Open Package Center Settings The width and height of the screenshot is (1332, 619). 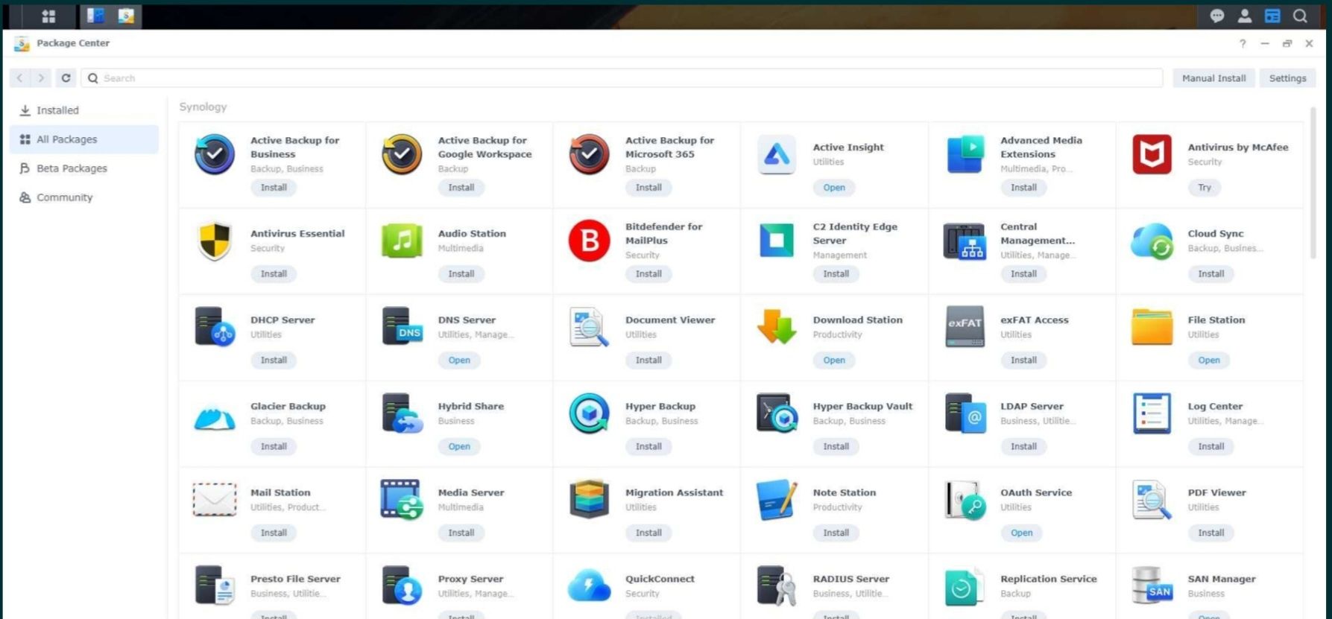1287,78
